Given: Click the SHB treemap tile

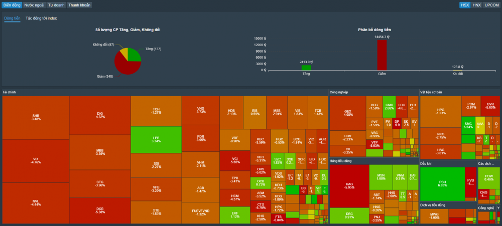Looking at the screenshot, I should click(x=36, y=117).
